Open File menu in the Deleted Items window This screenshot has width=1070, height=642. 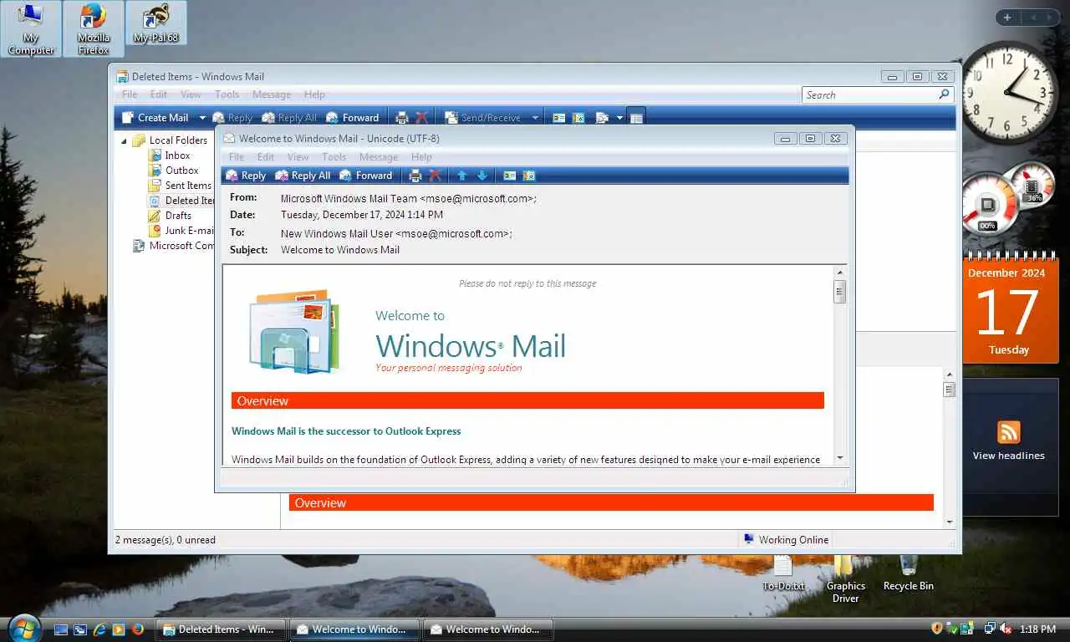tap(130, 94)
